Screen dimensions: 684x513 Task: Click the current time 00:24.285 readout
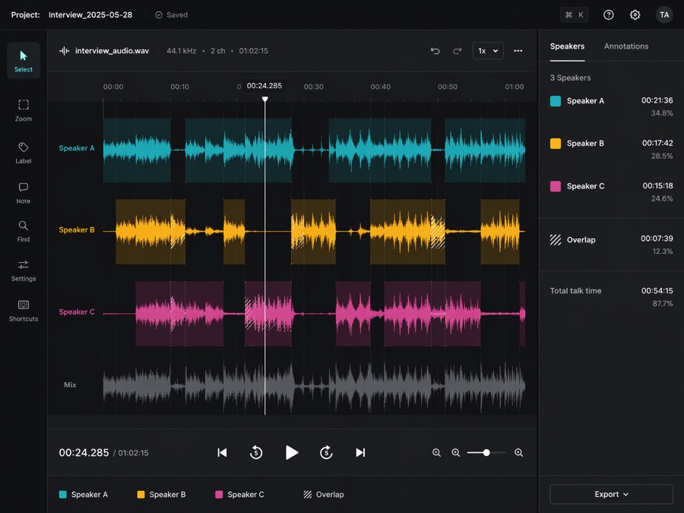click(84, 453)
